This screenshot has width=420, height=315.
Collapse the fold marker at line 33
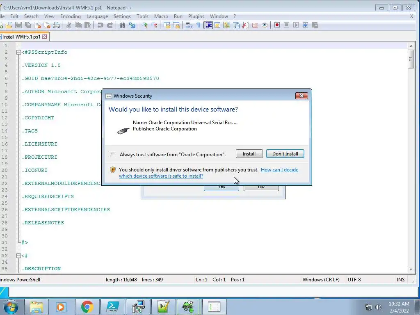coord(18,256)
